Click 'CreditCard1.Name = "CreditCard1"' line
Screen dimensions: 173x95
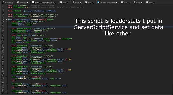[27, 47]
